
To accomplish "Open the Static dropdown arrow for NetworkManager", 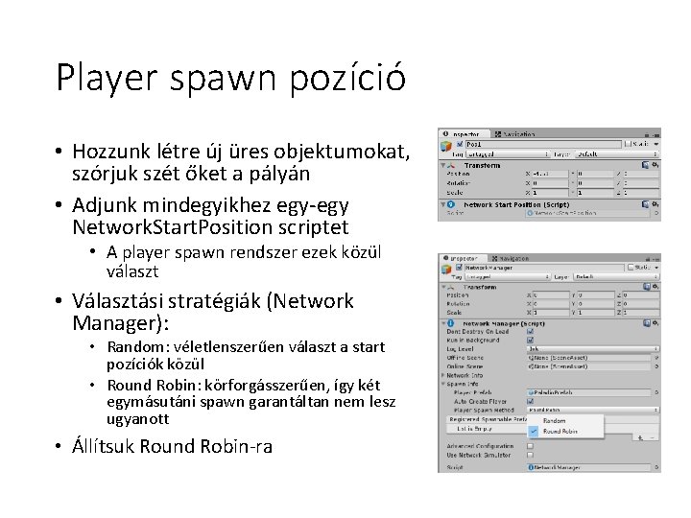I will (656, 268).
